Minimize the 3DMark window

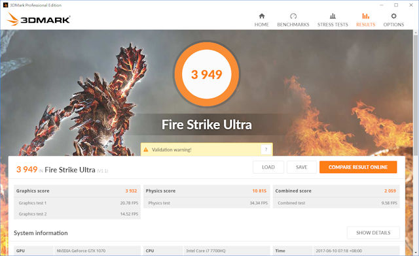382,5
